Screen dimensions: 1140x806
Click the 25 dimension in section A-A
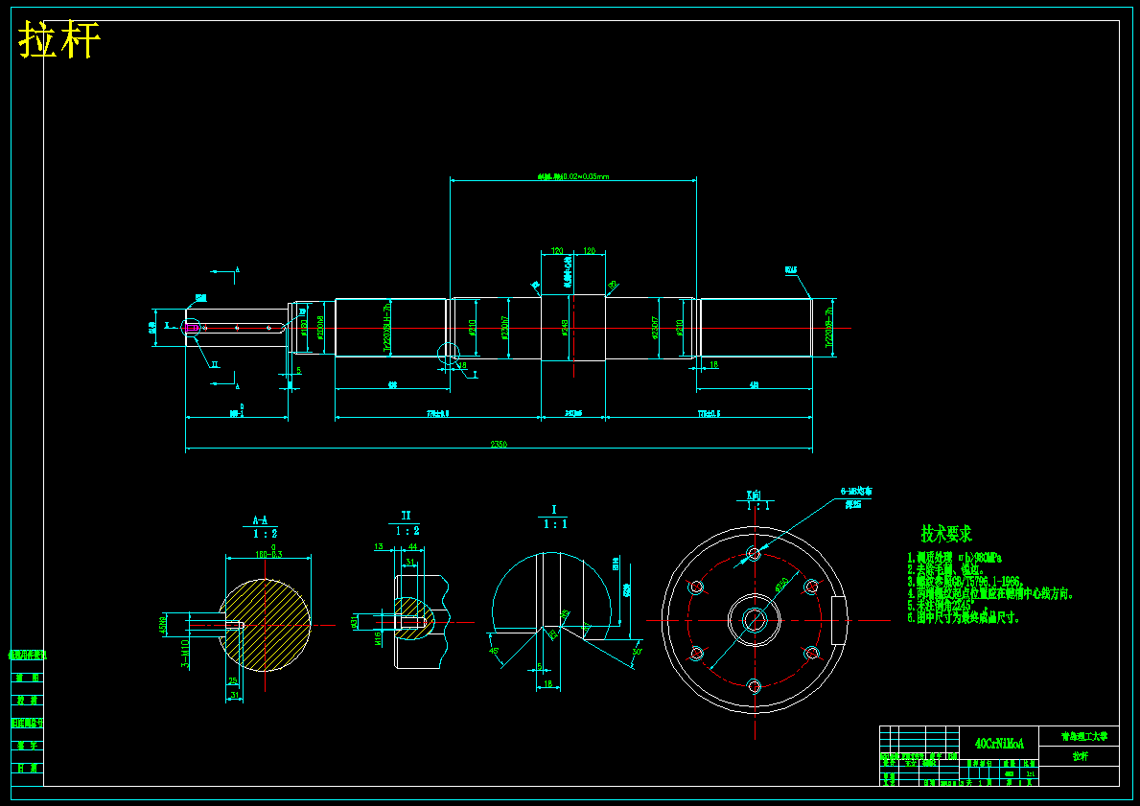[x=233, y=681]
